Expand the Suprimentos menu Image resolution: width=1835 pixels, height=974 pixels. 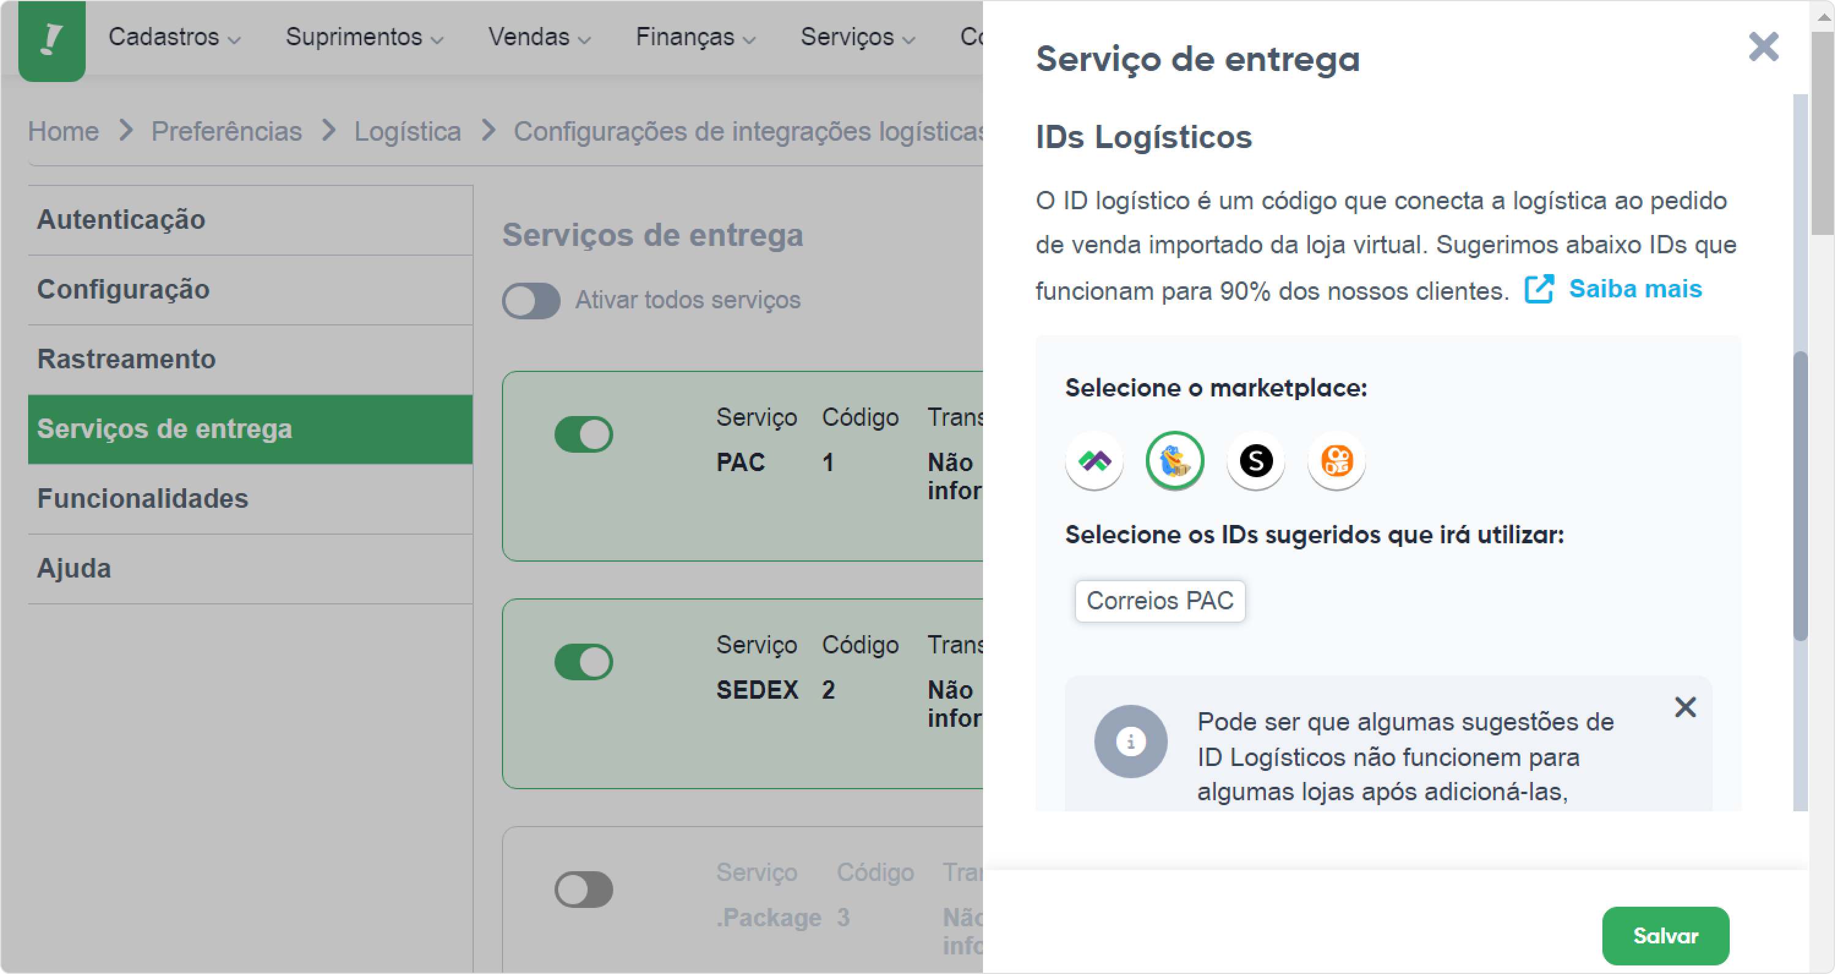coord(365,37)
